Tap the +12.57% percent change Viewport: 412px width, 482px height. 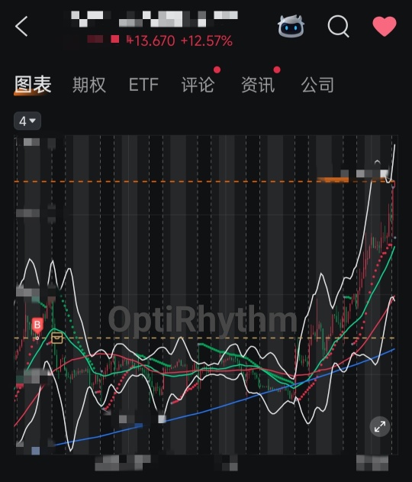click(x=207, y=40)
